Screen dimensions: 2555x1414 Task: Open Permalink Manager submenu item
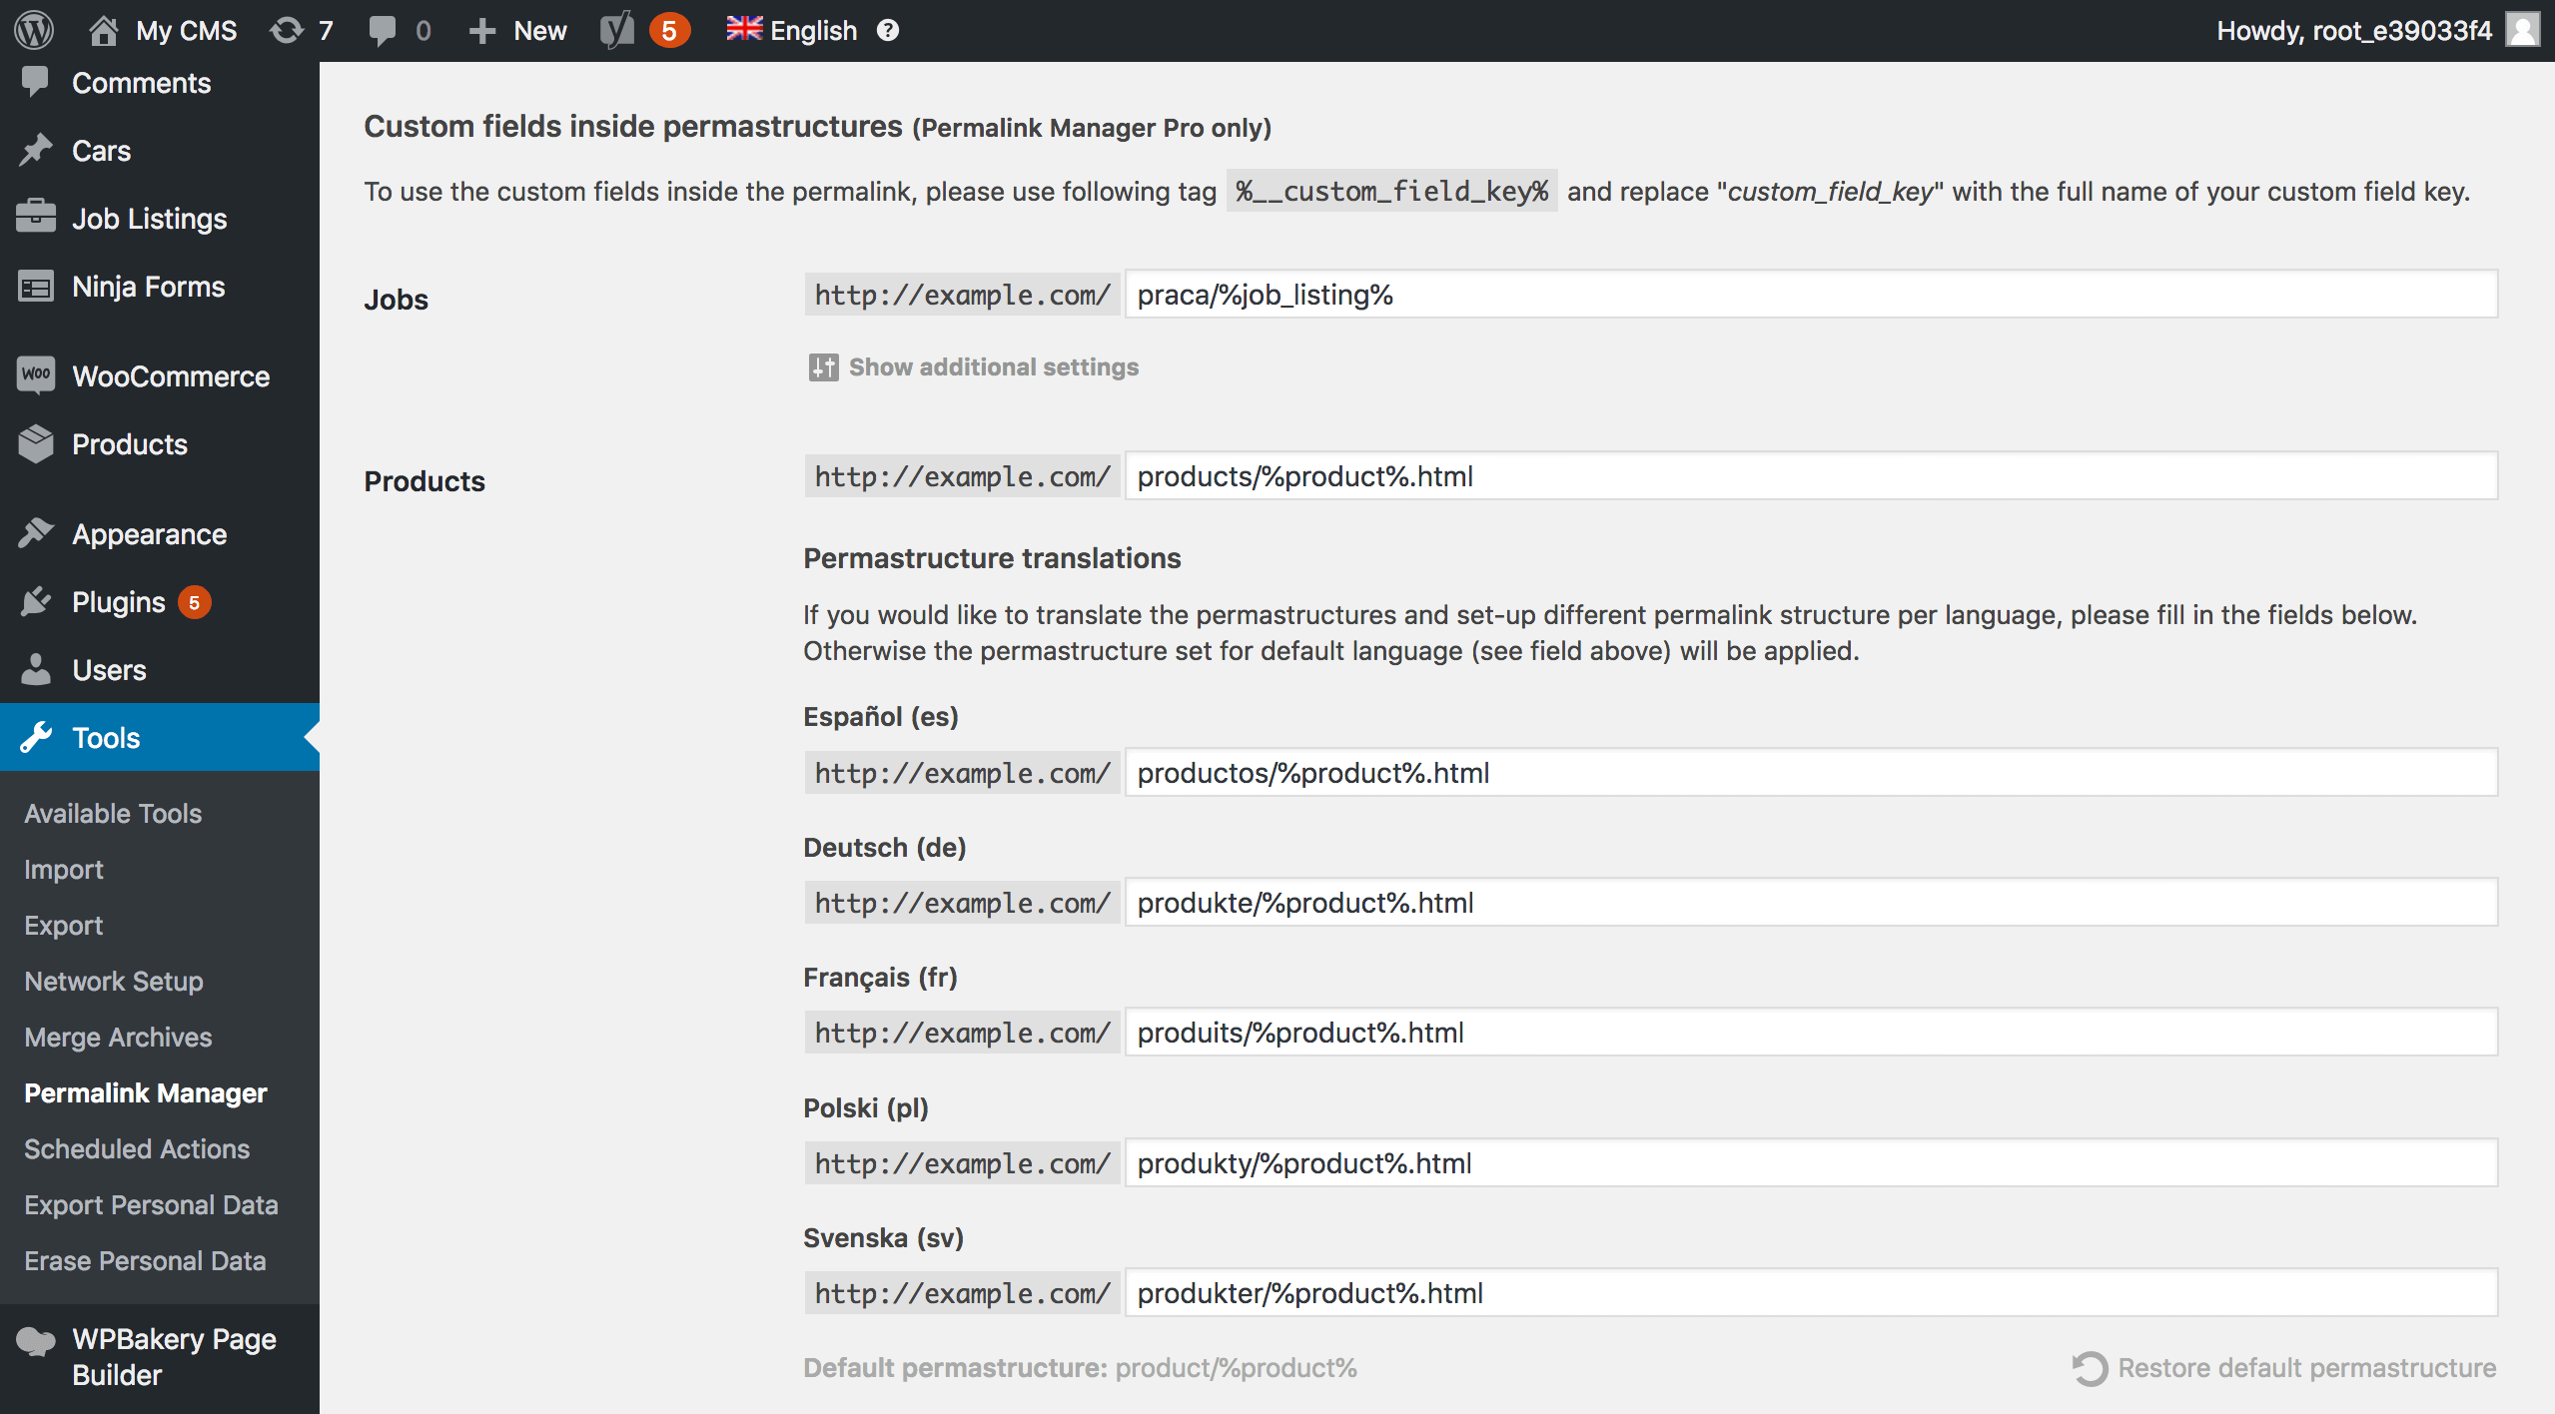(146, 1093)
